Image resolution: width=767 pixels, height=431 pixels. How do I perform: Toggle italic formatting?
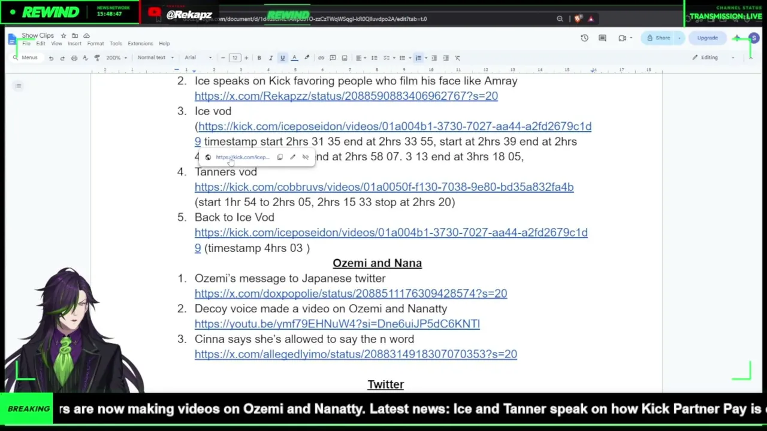tap(270, 58)
